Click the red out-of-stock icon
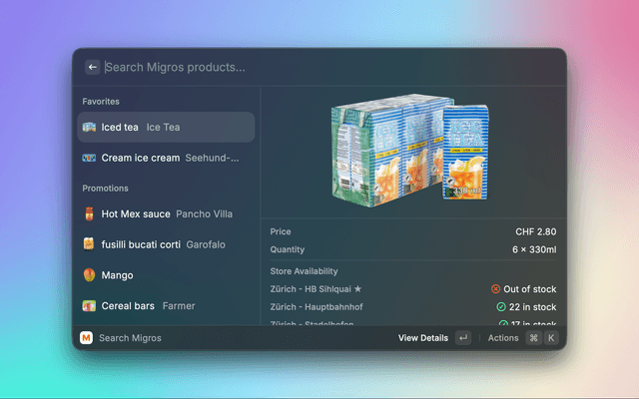The height and width of the screenshot is (399, 639). 496,289
